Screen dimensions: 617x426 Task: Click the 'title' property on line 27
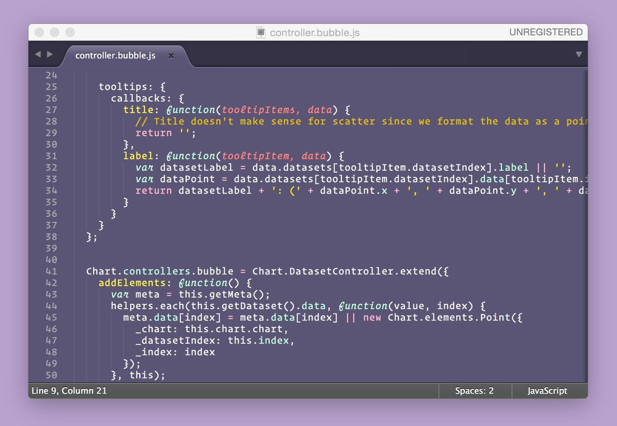click(139, 109)
